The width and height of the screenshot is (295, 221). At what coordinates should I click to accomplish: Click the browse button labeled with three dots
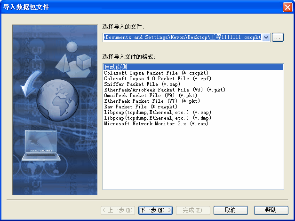coord(278,38)
